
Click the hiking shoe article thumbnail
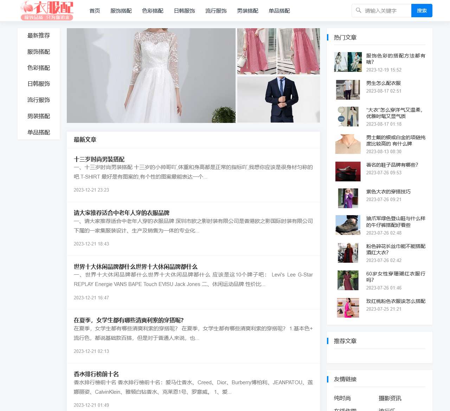[348, 225]
